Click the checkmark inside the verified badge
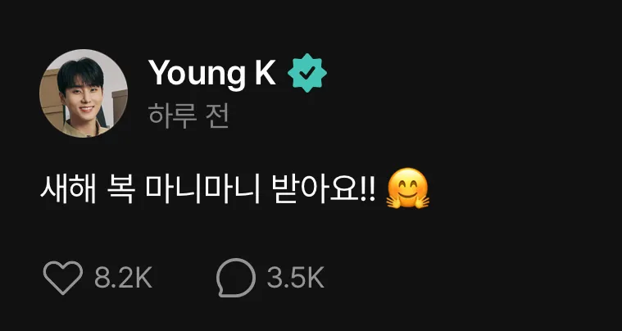The height and width of the screenshot is (331, 622). (307, 73)
